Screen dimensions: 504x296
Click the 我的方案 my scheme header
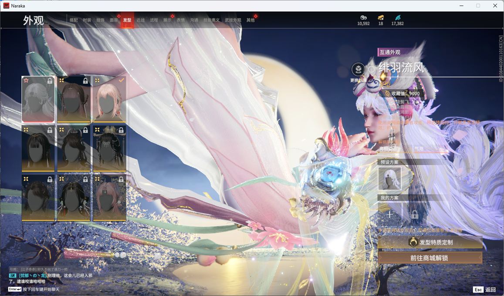click(x=389, y=198)
